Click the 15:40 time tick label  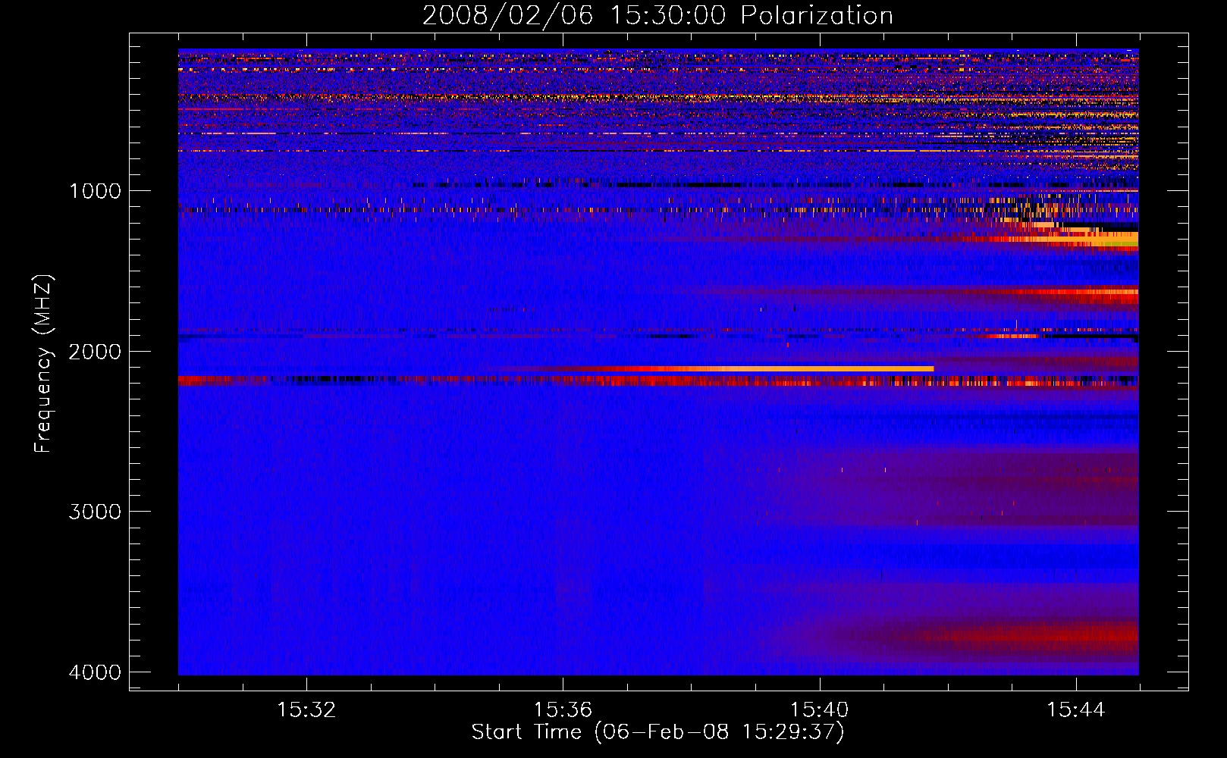click(819, 710)
